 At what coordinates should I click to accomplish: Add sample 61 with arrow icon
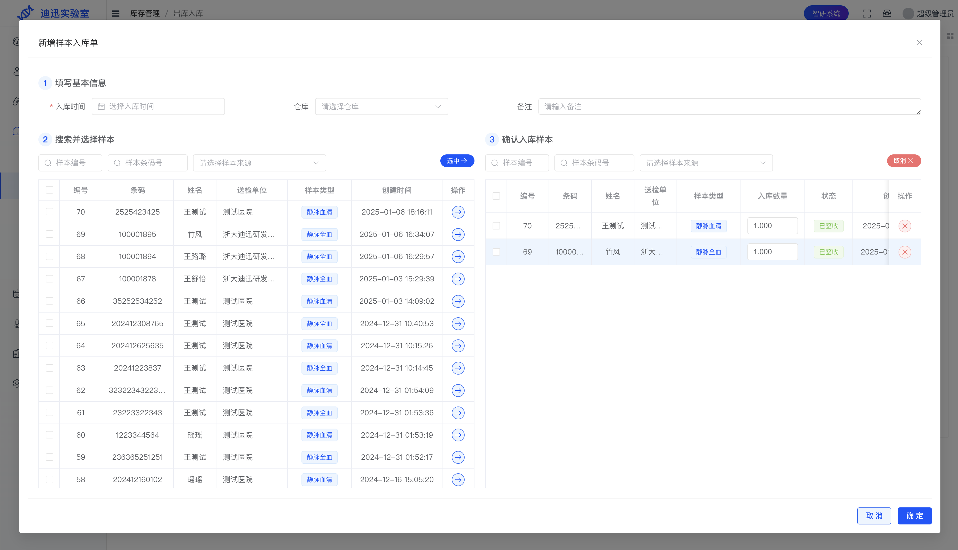coord(458,413)
